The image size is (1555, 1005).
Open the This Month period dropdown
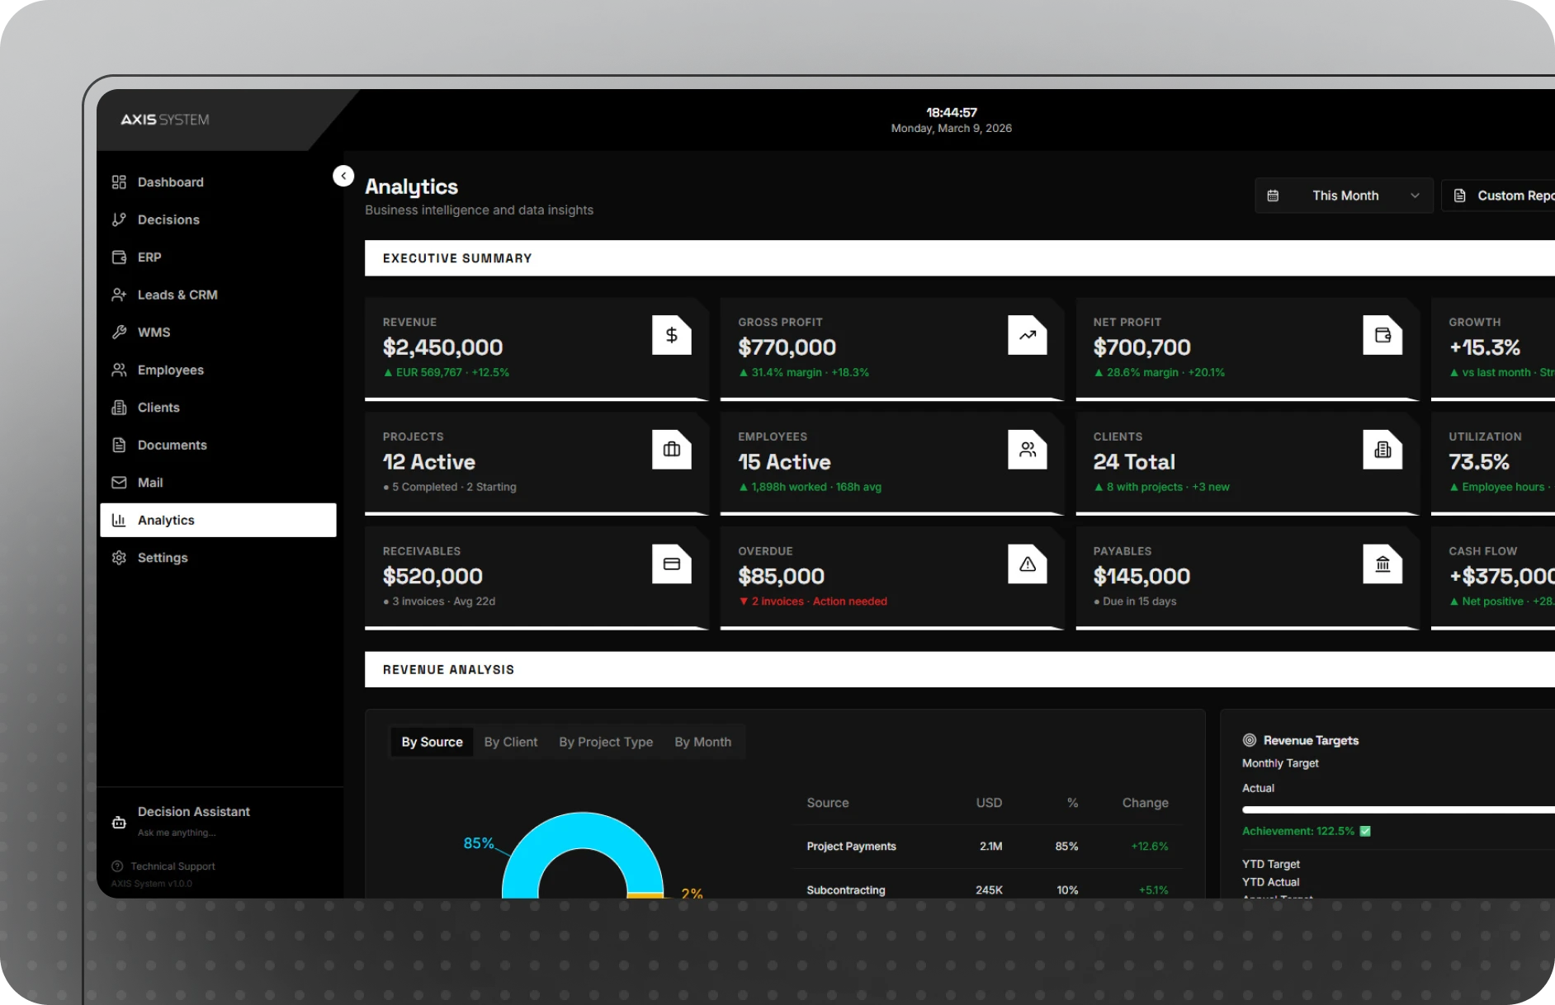(1343, 196)
